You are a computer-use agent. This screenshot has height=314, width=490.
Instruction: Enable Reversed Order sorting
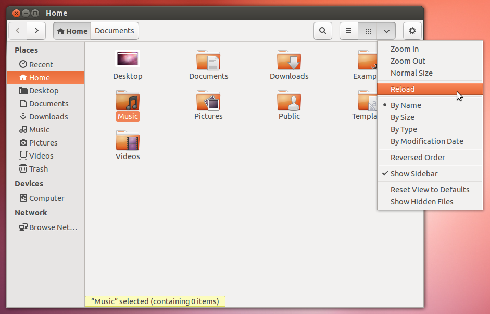click(x=417, y=157)
